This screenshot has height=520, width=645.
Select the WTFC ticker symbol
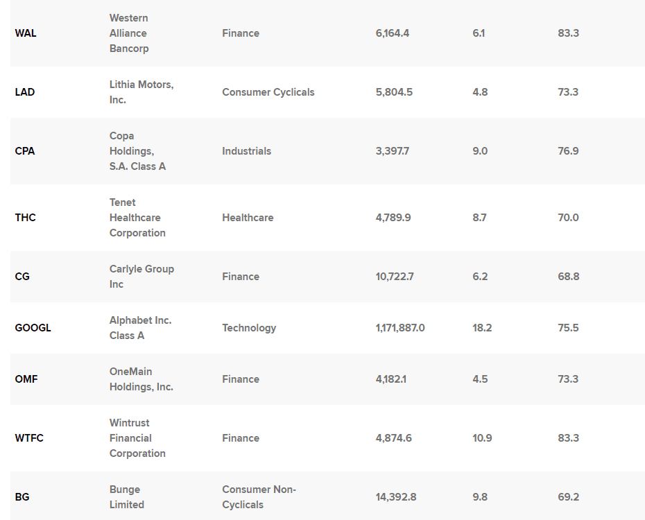coord(29,438)
